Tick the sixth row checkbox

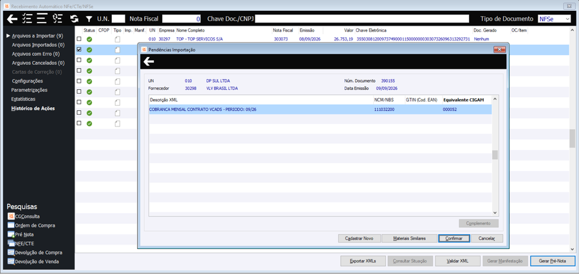coord(78,91)
